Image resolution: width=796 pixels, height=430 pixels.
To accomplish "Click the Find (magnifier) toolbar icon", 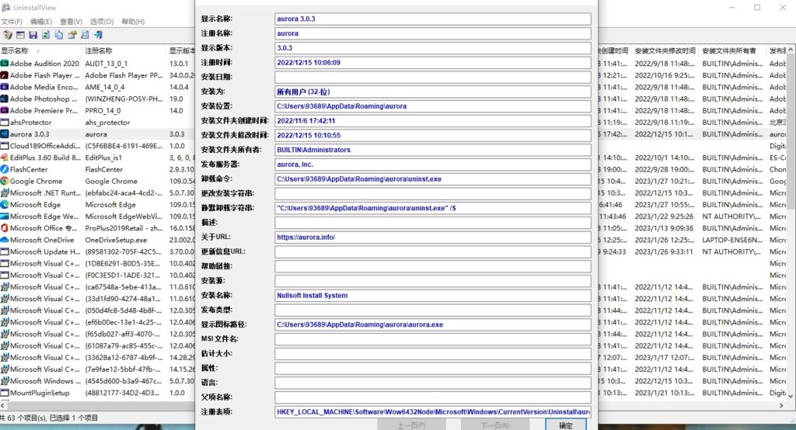I will coord(85,34).
